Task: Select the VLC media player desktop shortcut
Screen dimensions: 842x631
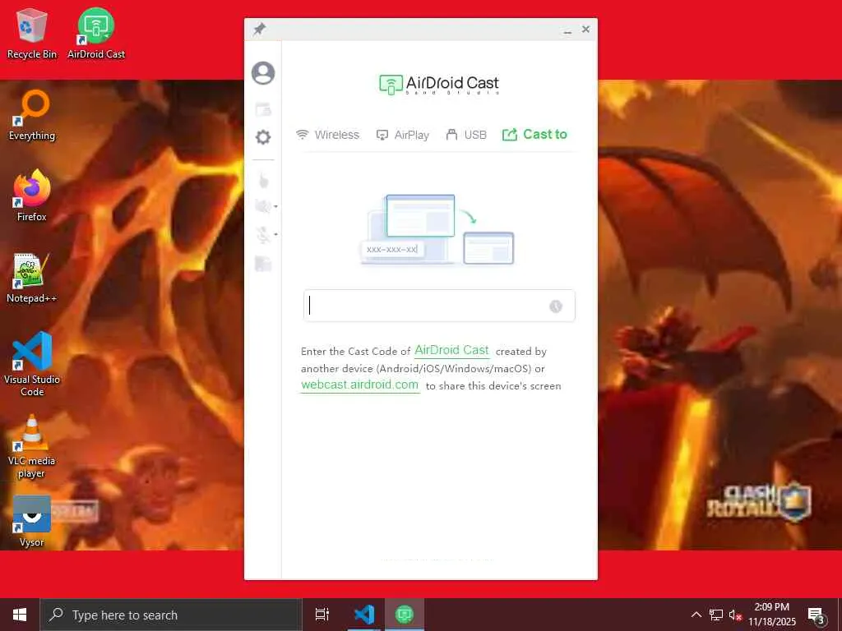Action: tap(32, 446)
